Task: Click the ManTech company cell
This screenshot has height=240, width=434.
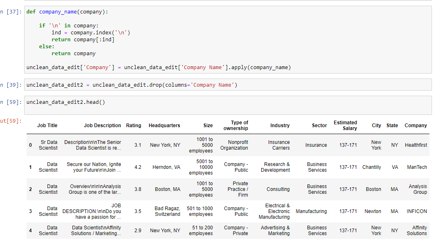Action: [417, 167]
